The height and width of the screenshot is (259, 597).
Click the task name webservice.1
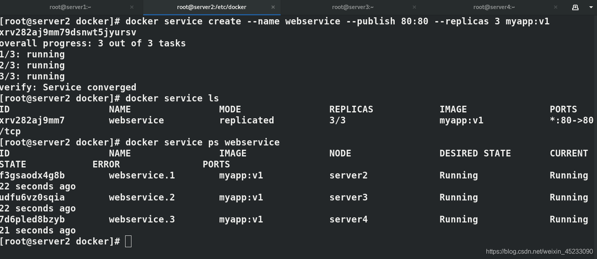[142, 175]
